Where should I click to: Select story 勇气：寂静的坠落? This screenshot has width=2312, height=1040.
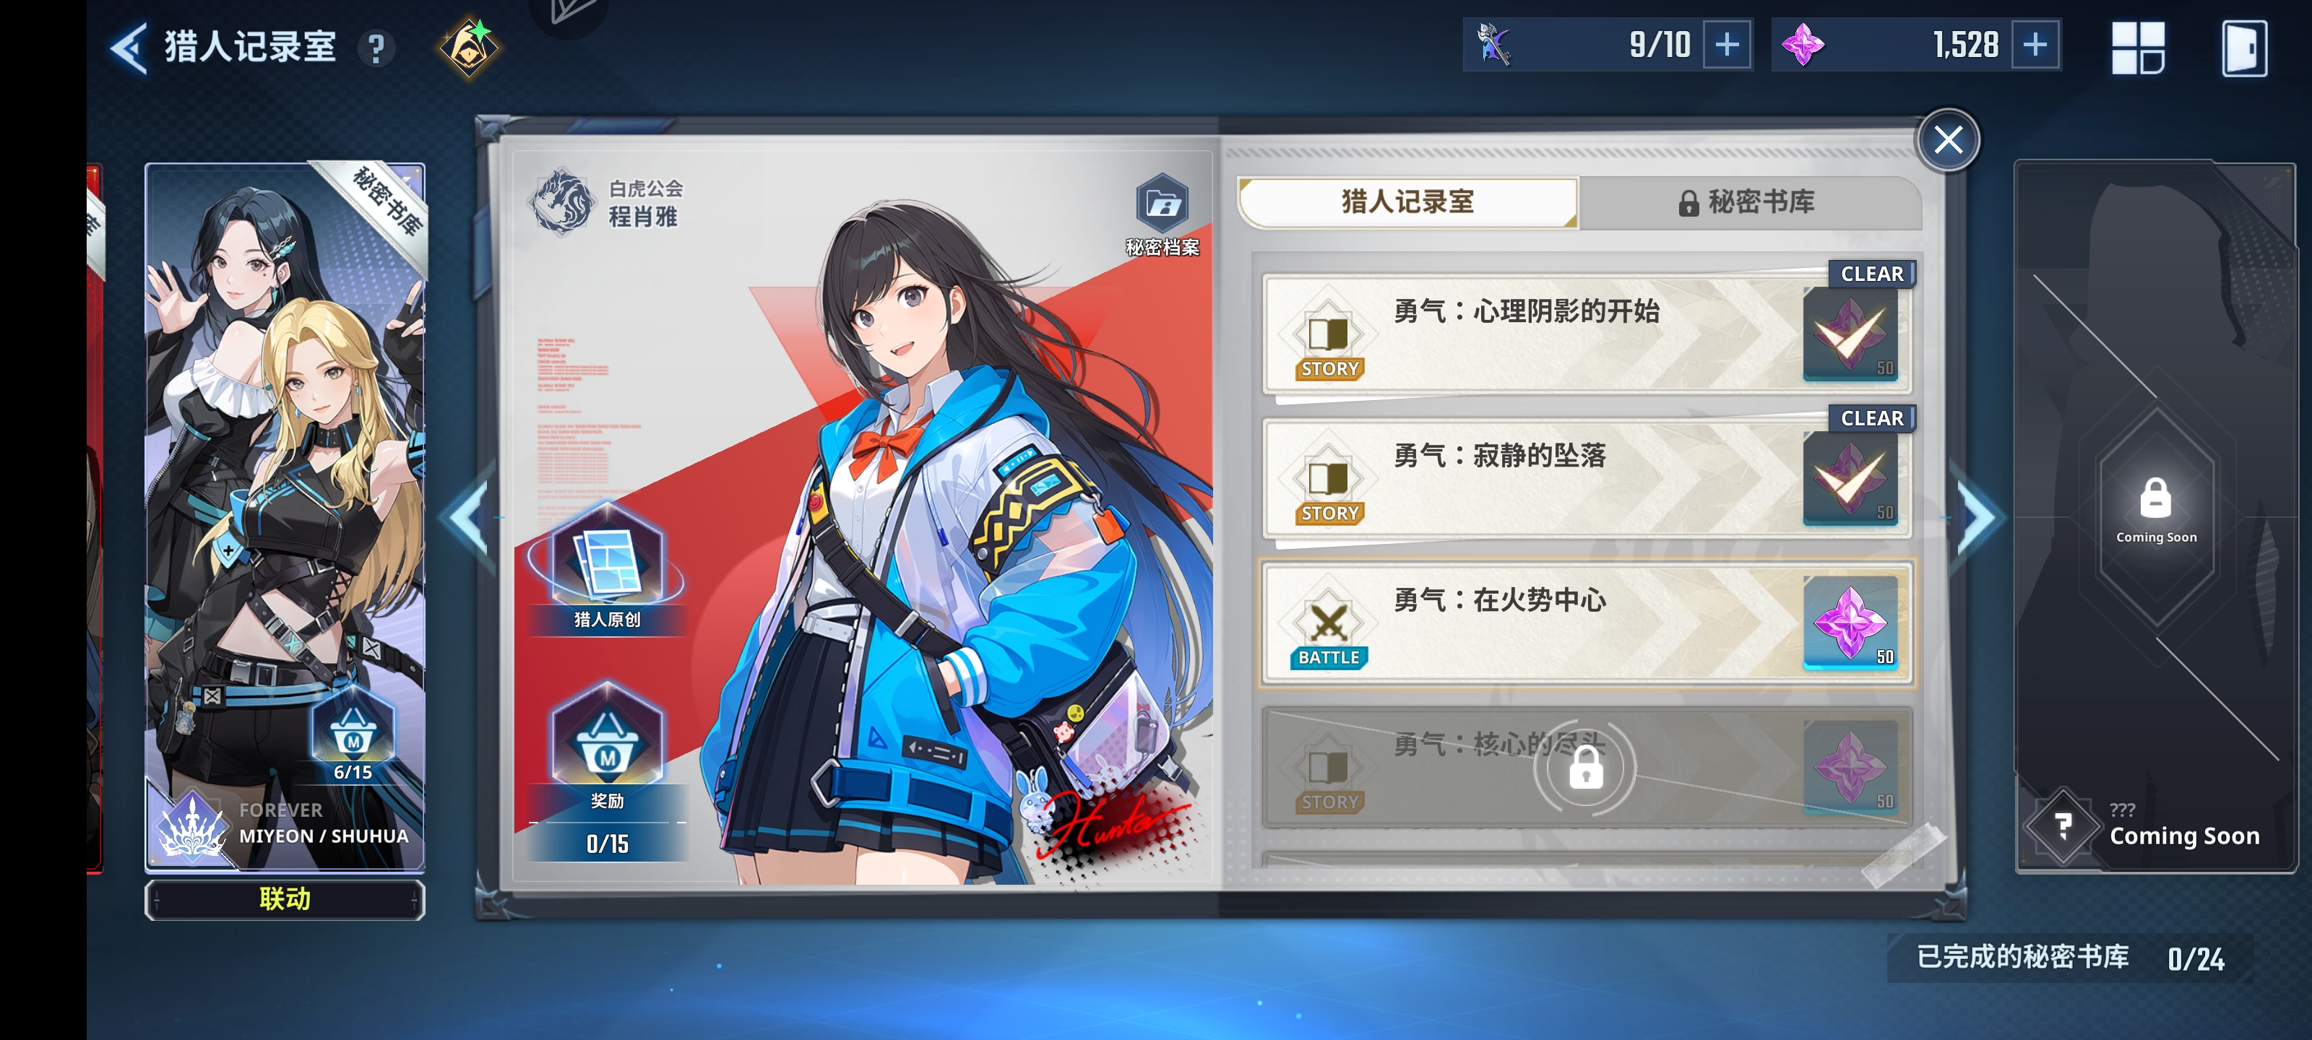tap(1586, 477)
